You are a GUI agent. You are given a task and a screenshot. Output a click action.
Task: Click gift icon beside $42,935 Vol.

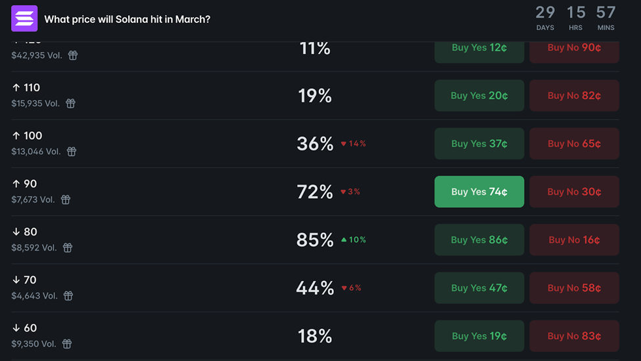click(x=73, y=56)
